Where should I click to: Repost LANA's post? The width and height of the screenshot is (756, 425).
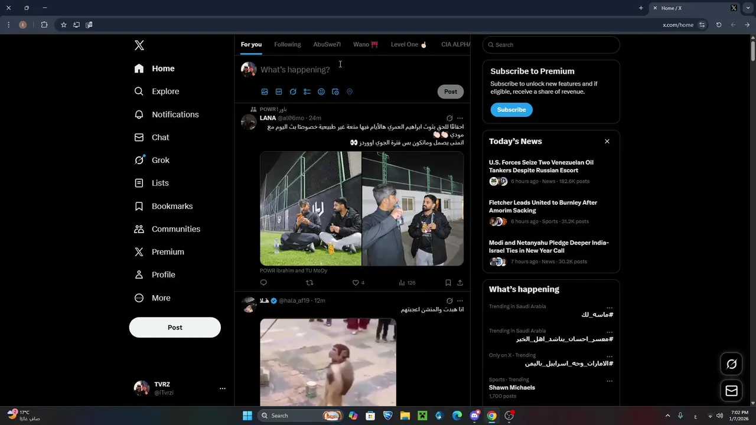click(x=309, y=283)
